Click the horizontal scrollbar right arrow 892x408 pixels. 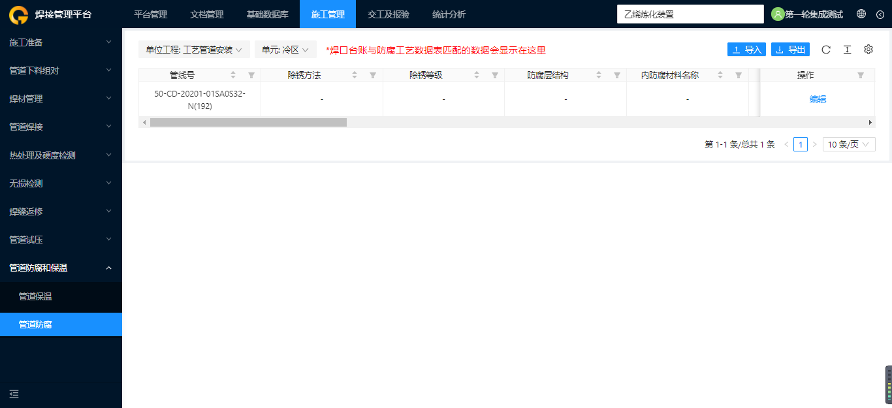click(x=870, y=122)
